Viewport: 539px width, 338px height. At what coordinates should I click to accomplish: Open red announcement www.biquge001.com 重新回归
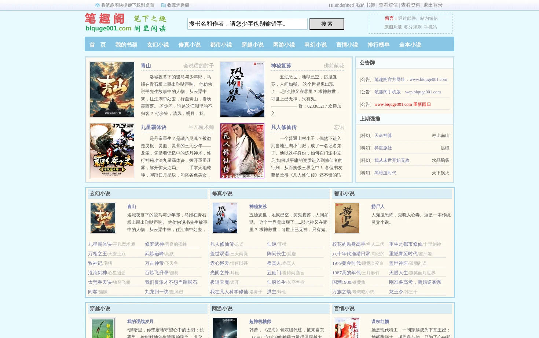coord(402,104)
